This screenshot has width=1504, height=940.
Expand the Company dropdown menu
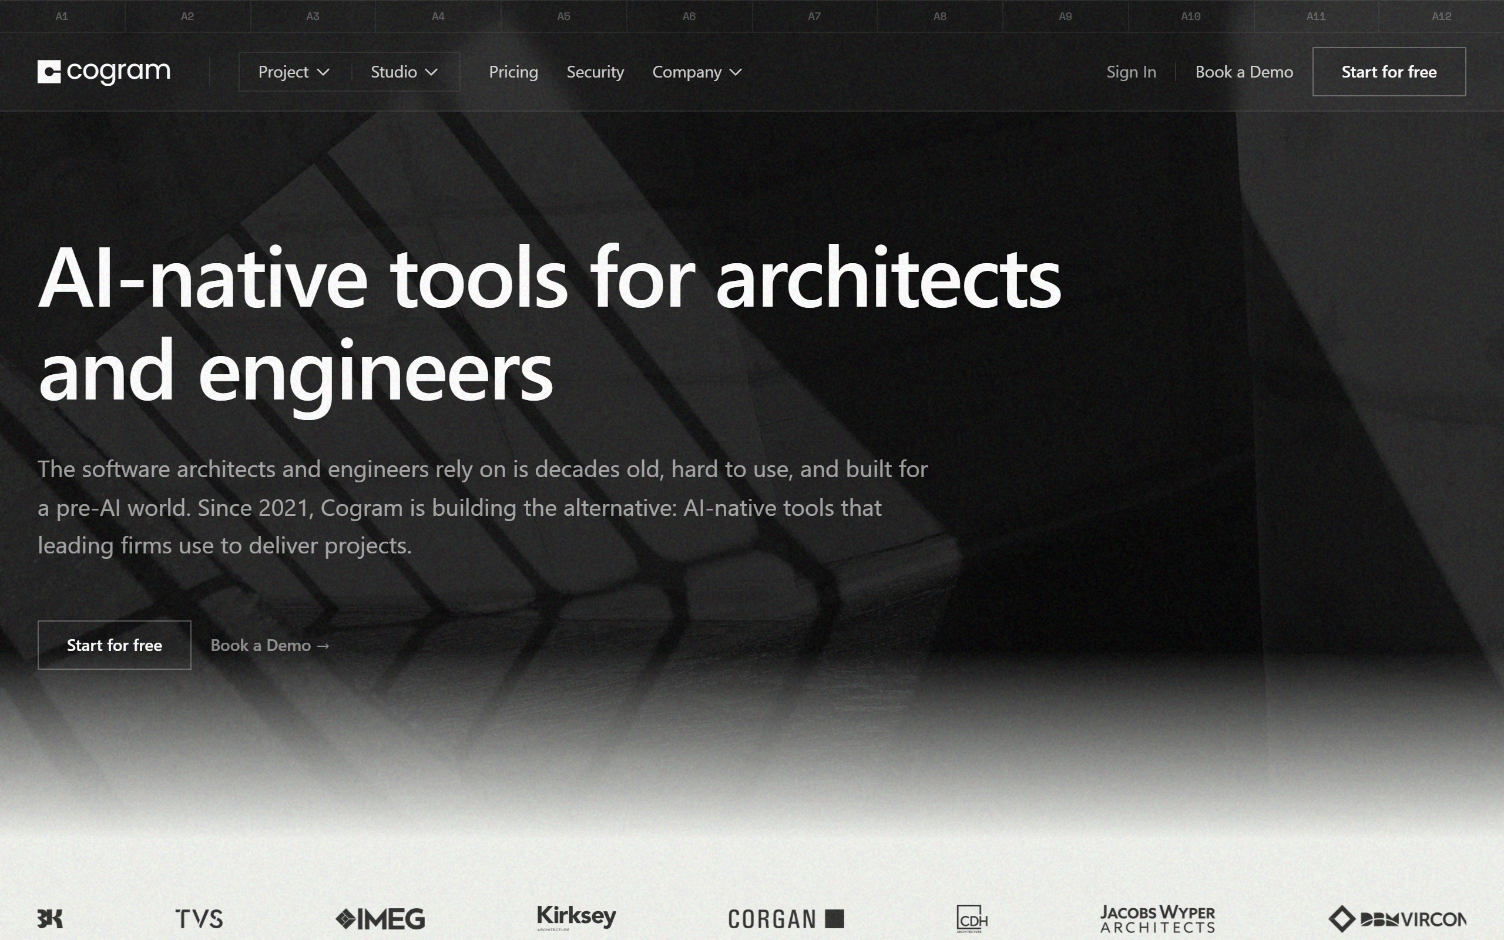[697, 72]
